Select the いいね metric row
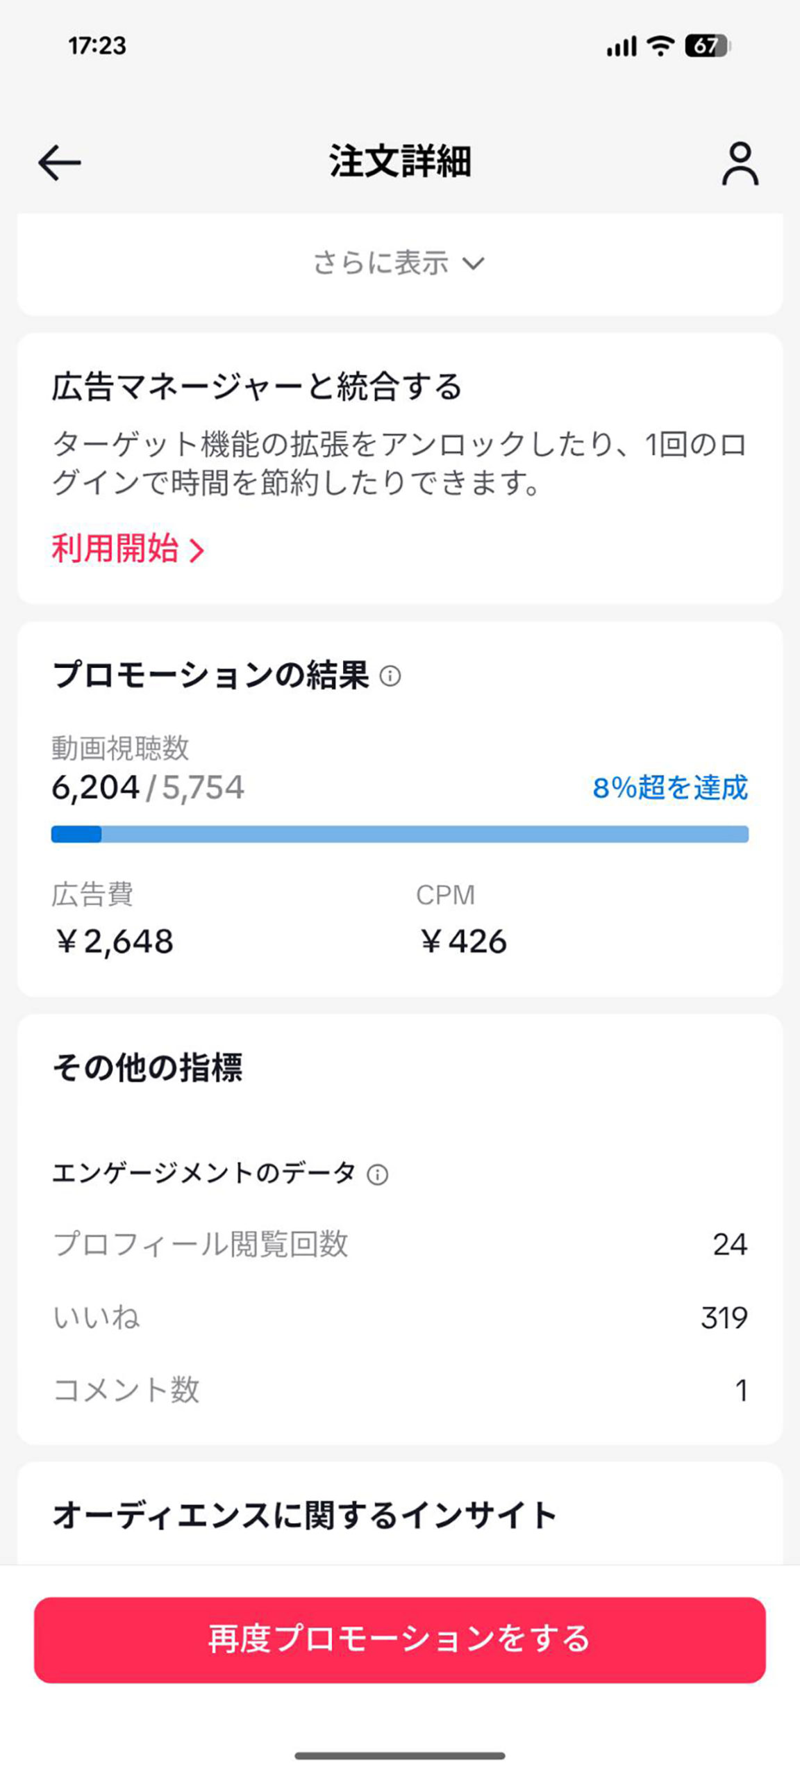800x1779 pixels. tap(399, 1318)
